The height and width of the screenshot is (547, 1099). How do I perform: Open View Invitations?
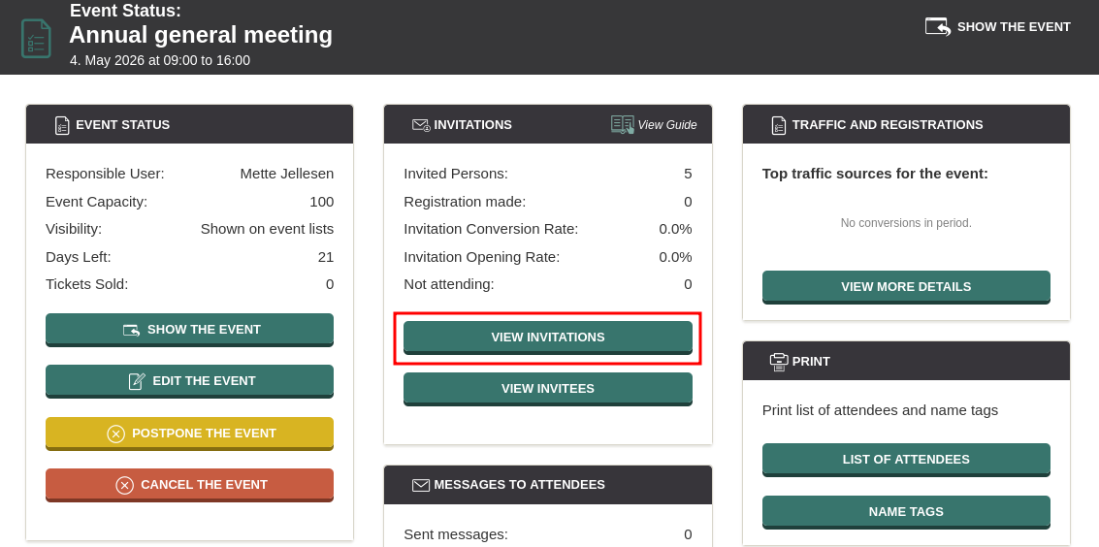(x=547, y=338)
